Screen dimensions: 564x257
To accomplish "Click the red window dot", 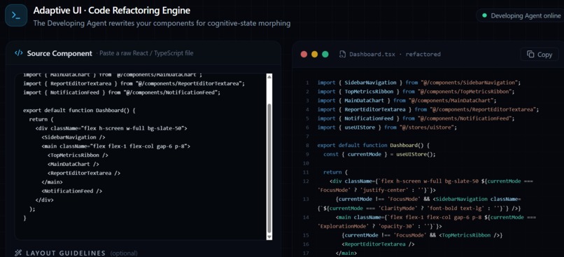I will (x=304, y=55).
